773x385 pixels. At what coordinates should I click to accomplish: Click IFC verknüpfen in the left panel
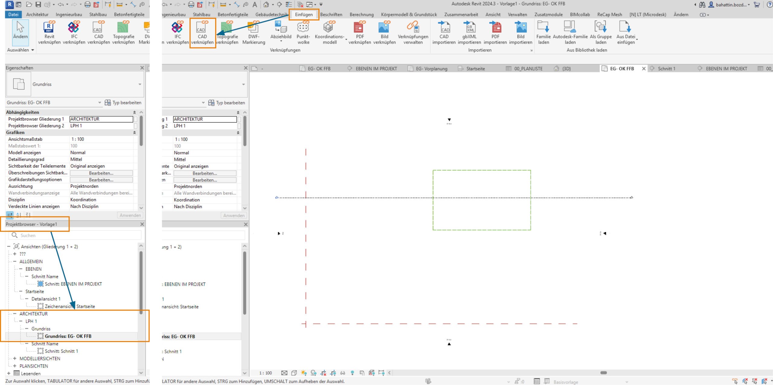click(74, 33)
